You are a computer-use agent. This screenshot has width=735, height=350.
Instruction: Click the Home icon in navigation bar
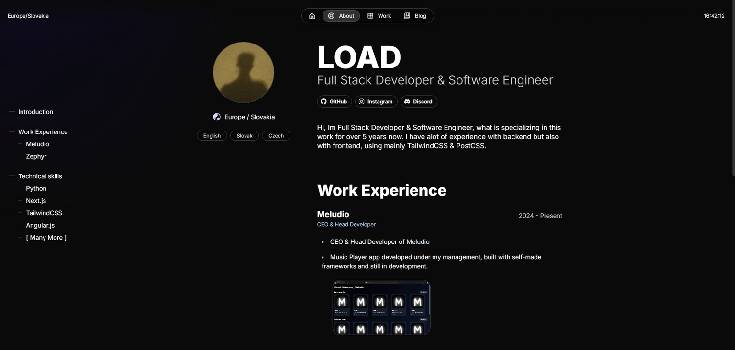(312, 16)
